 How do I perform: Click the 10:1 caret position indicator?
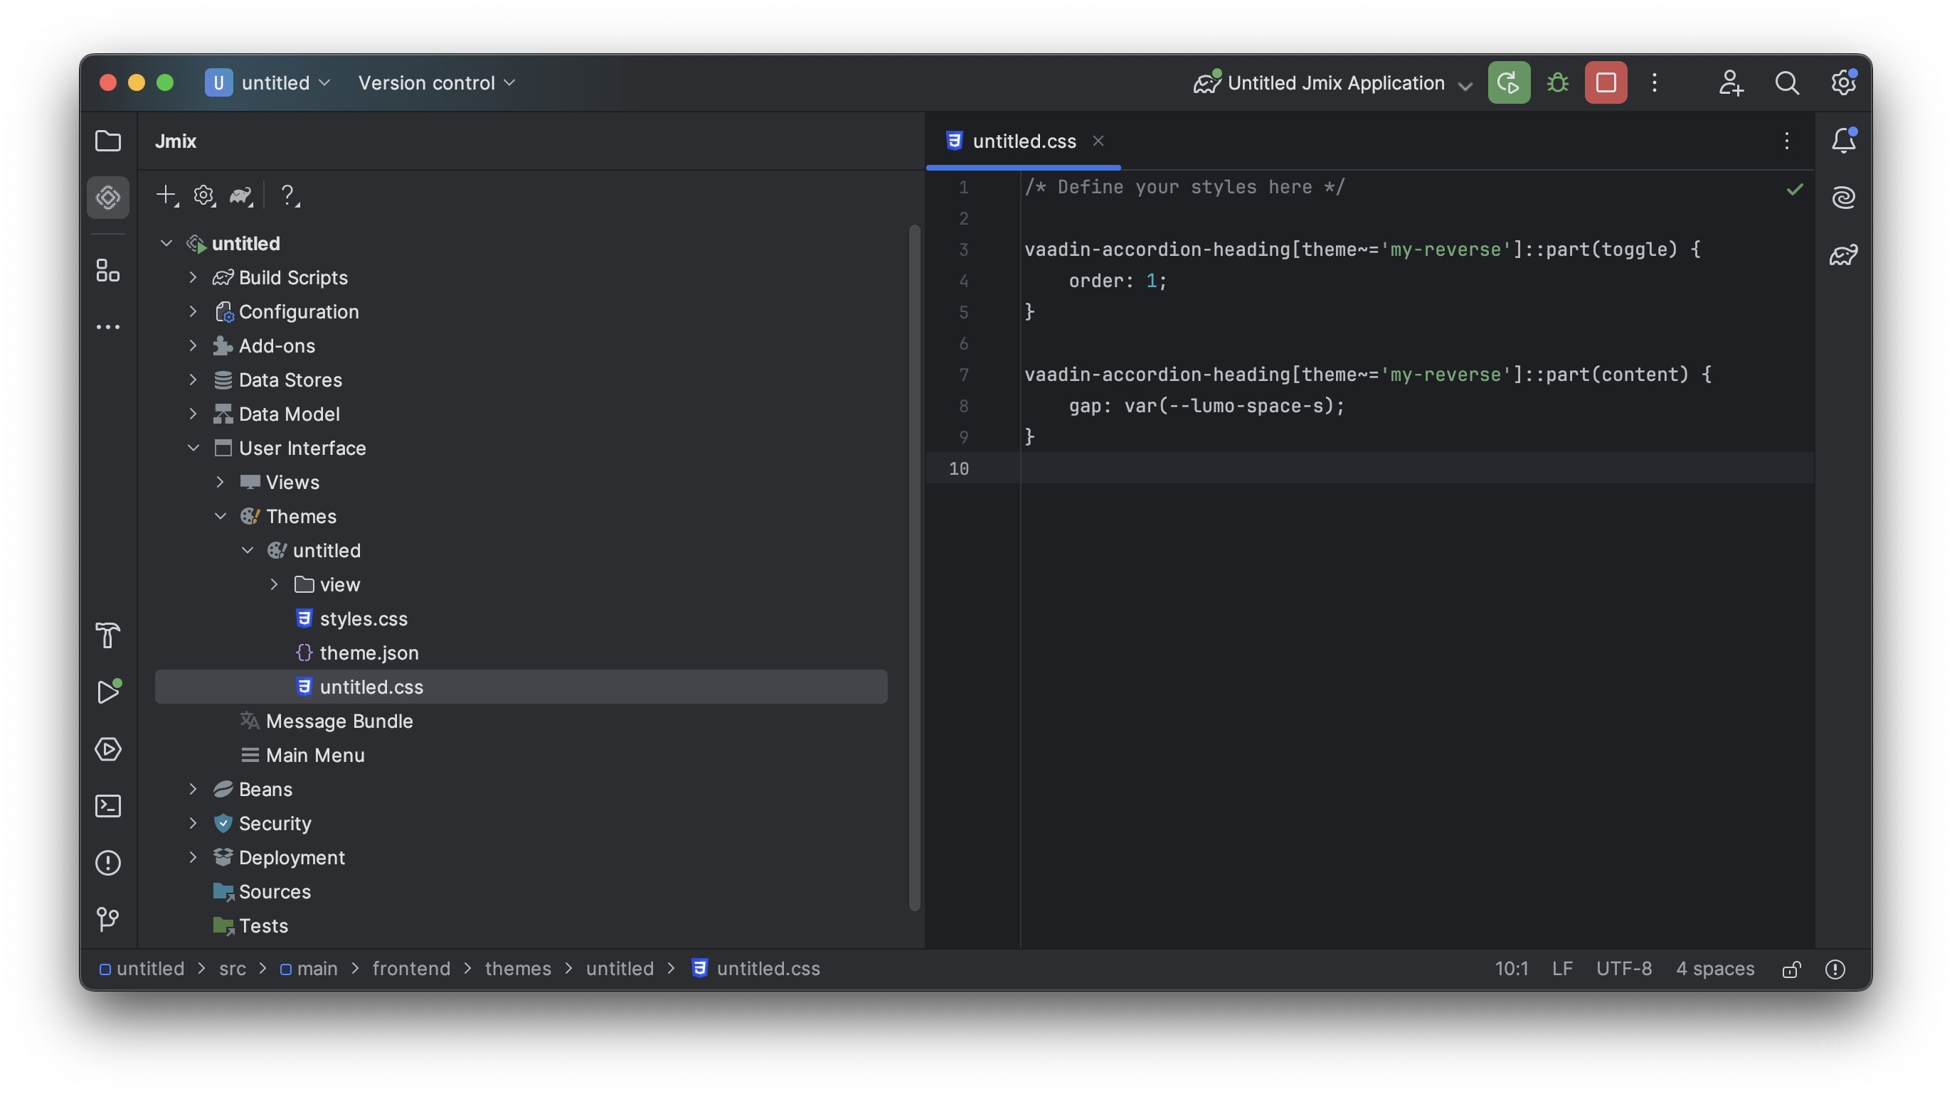1511,969
